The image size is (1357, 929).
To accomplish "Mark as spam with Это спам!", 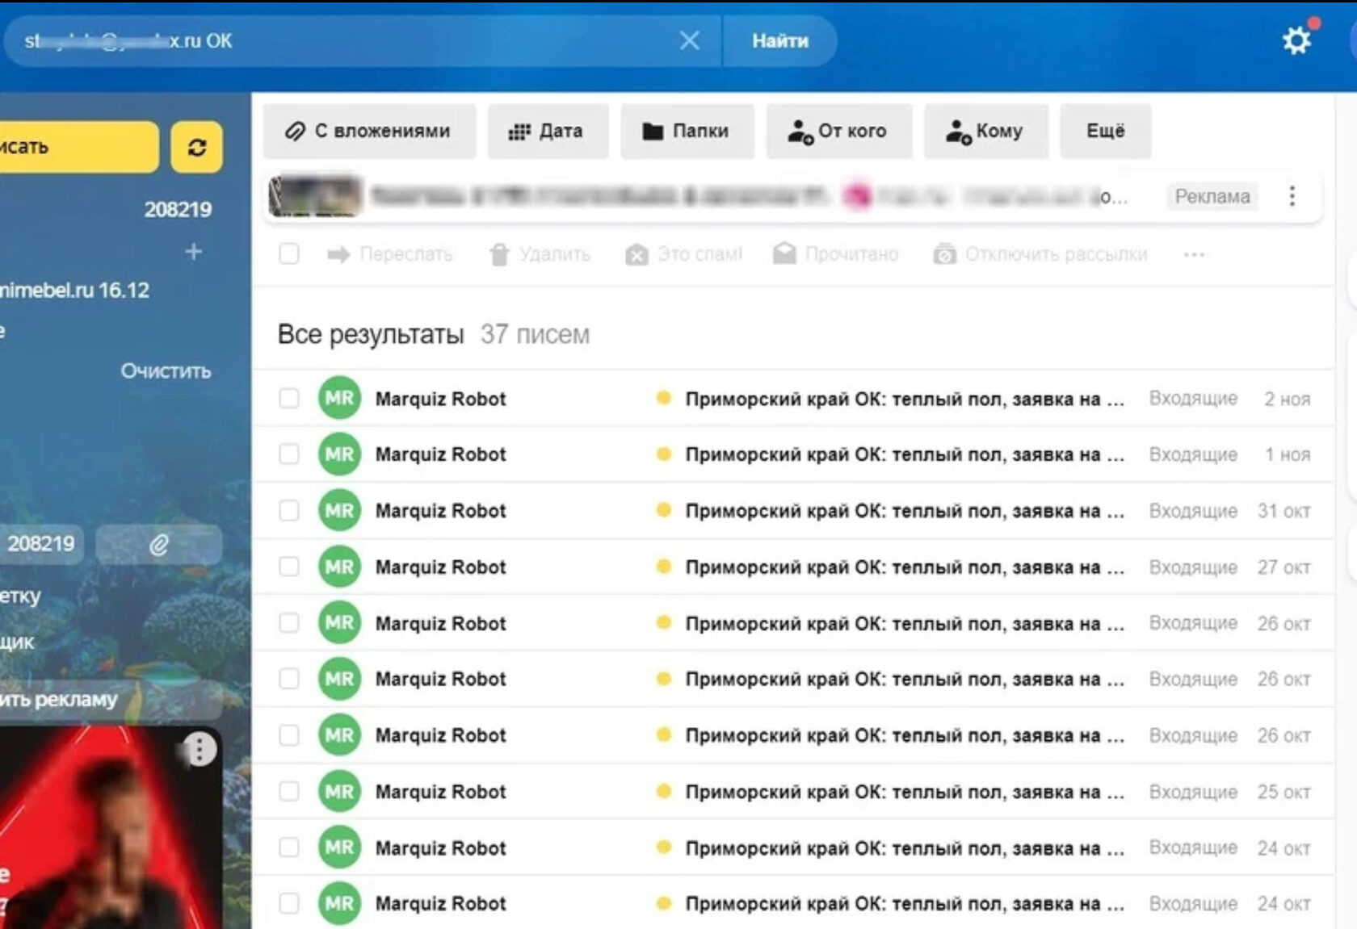I will pyautogui.click(x=683, y=254).
